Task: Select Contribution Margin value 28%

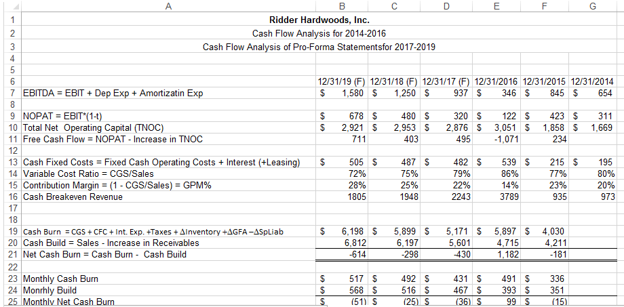Action: pyautogui.click(x=342, y=185)
